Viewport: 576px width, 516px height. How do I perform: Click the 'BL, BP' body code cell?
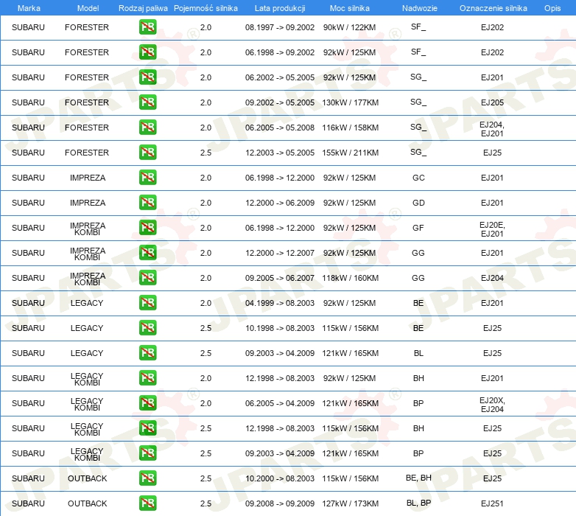tap(418, 503)
